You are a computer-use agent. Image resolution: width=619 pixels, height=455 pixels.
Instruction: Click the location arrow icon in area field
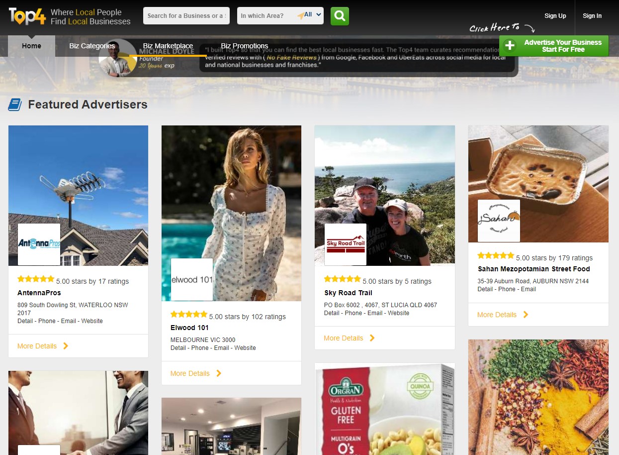(x=300, y=16)
